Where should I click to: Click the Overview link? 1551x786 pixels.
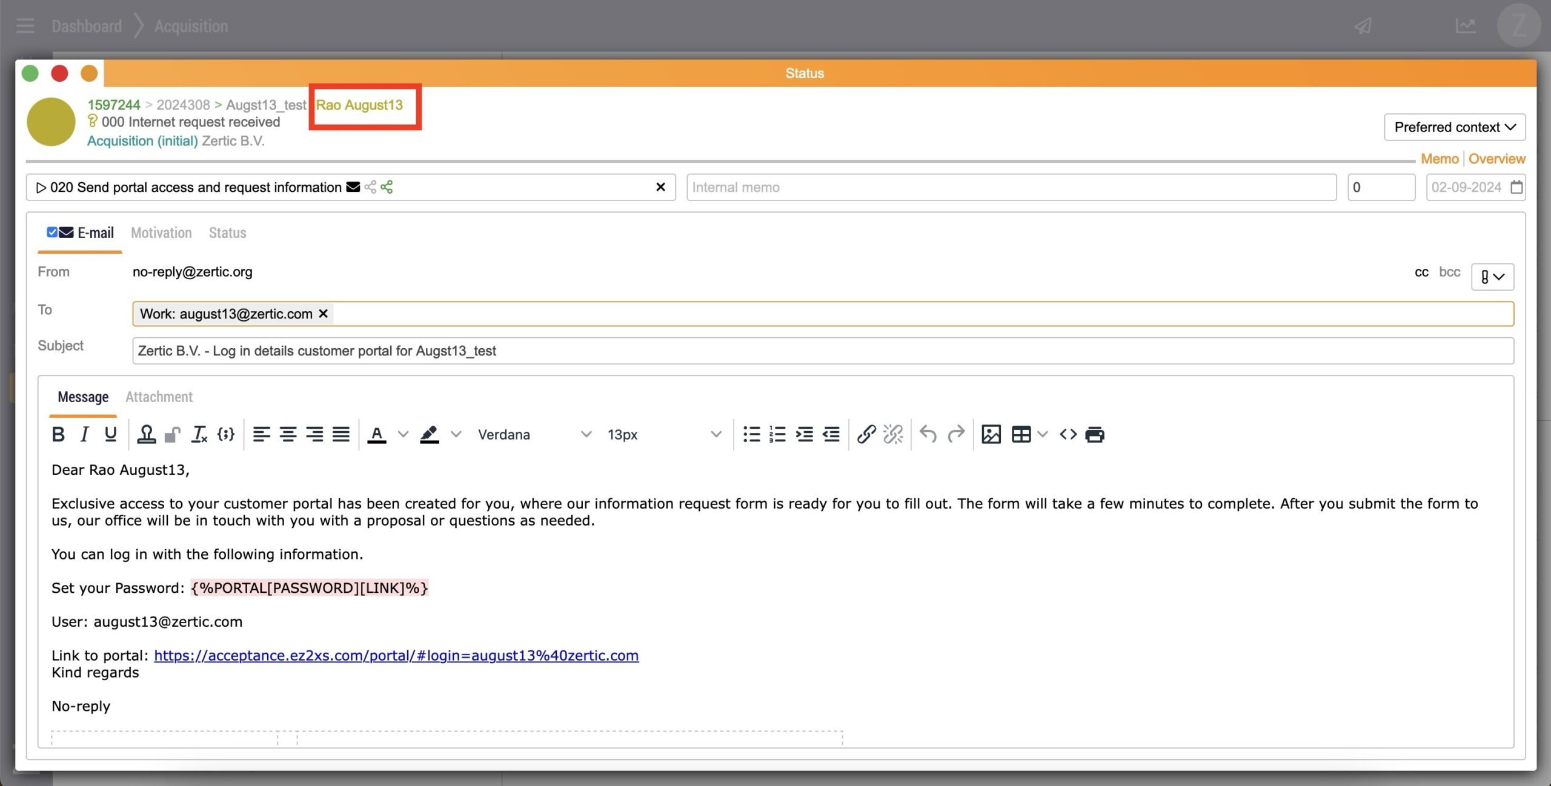(x=1496, y=159)
